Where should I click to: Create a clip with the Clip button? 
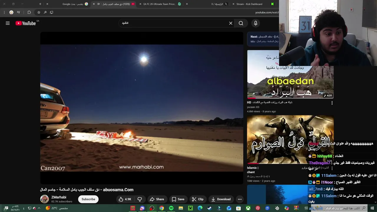197,199
